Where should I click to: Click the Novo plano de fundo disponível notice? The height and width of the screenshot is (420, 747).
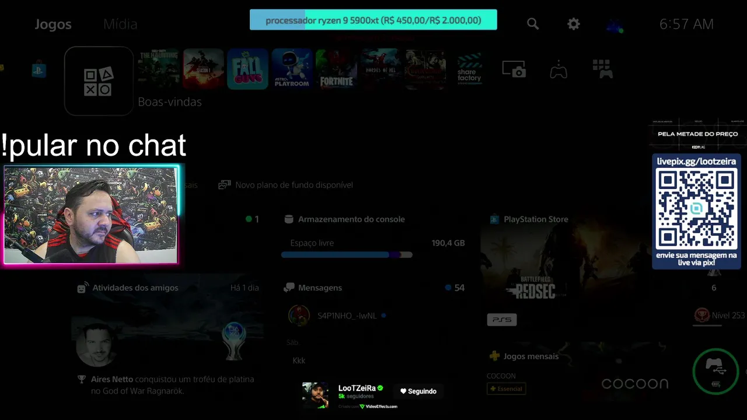(x=286, y=185)
